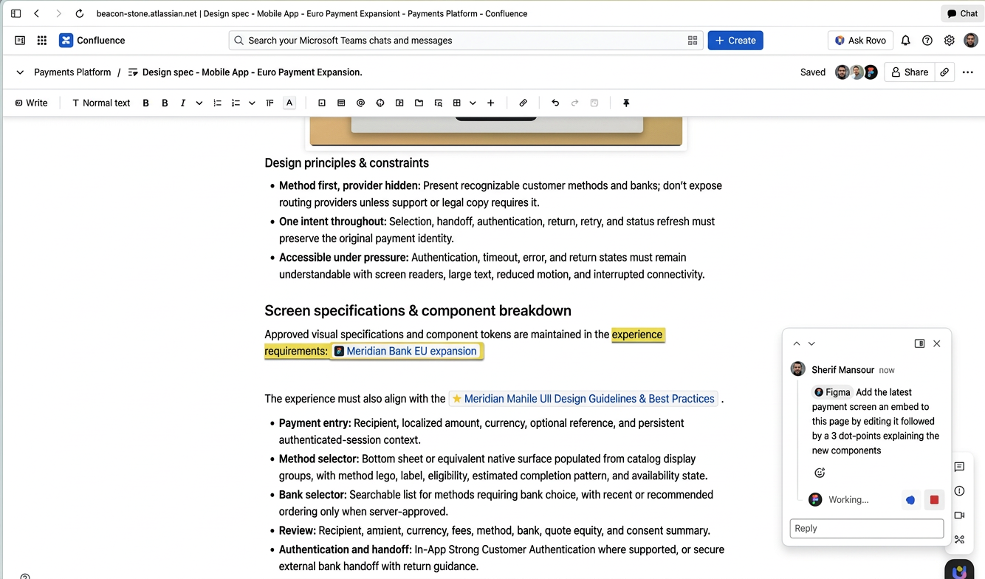The height and width of the screenshot is (579, 985).
Task: Open the page more actions (three dots) menu
Action: coord(968,72)
